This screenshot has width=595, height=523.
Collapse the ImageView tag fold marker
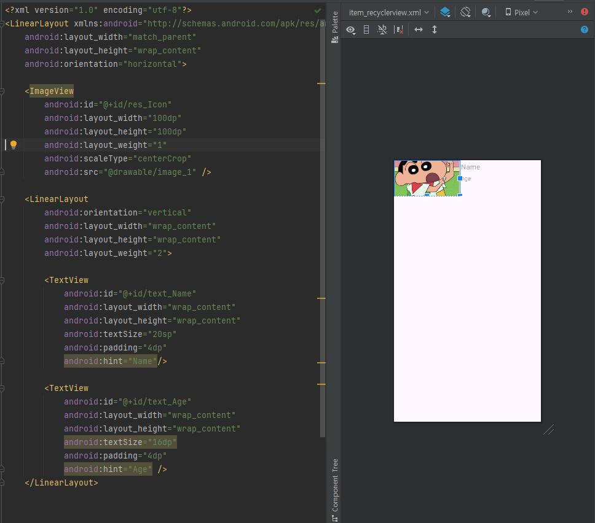pyautogui.click(x=2, y=91)
